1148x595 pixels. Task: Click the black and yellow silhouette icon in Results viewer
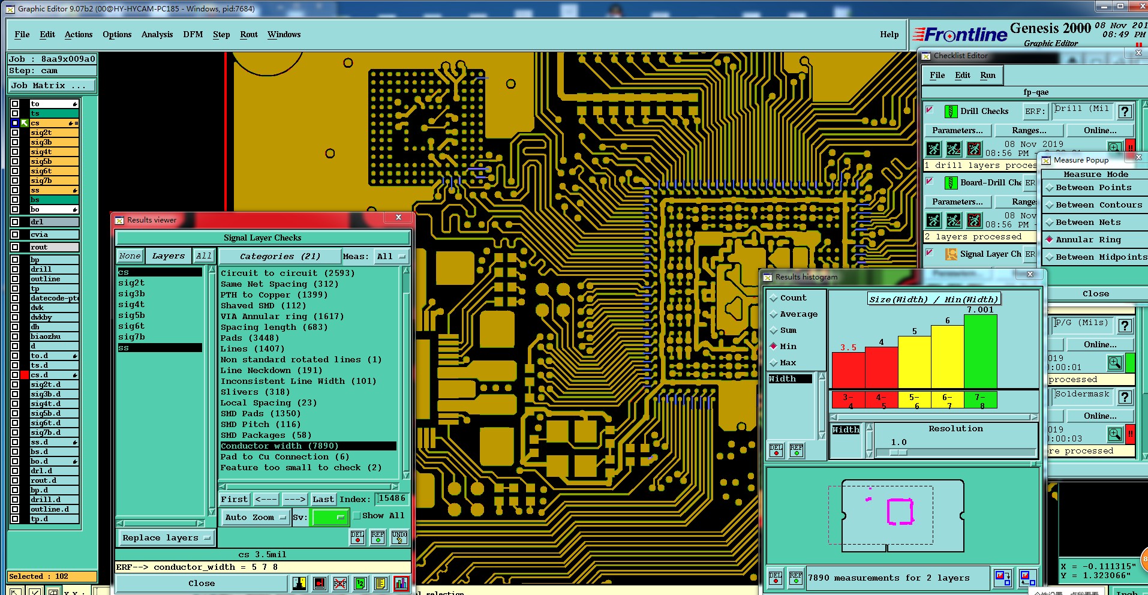(299, 583)
